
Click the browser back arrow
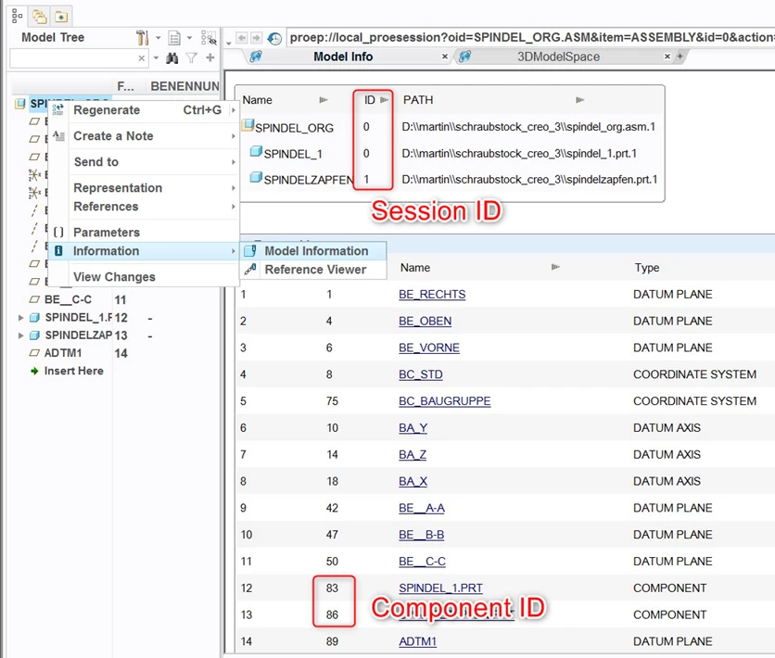(242, 38)
